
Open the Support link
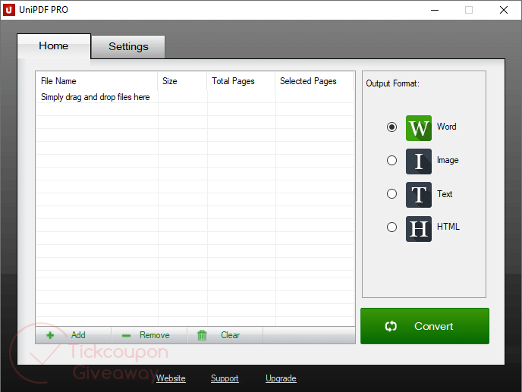(225, 378)
